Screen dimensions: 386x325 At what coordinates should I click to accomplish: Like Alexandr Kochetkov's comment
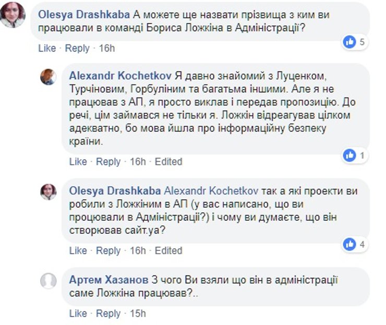[x=78, y=162]
